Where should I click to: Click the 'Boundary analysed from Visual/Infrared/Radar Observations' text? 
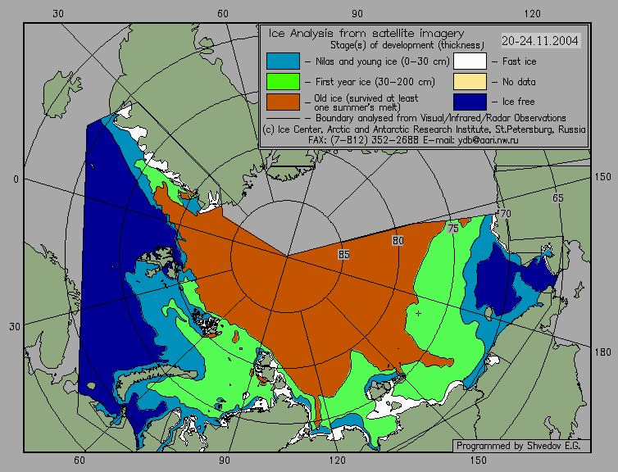(x=441, y=118)
